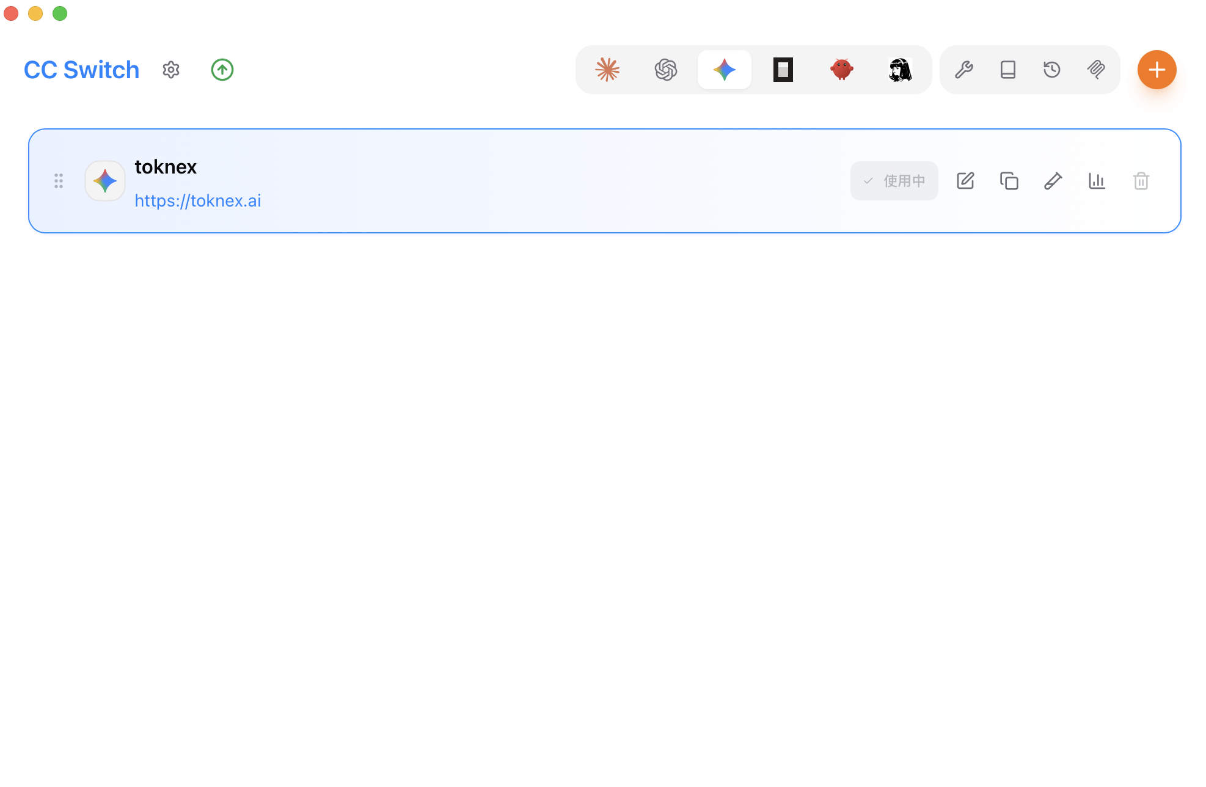Image resolution: width=1206 pixels, height=787 pixels.
Task: Open the wrench tools icon
Action: [x=964, y=70]
